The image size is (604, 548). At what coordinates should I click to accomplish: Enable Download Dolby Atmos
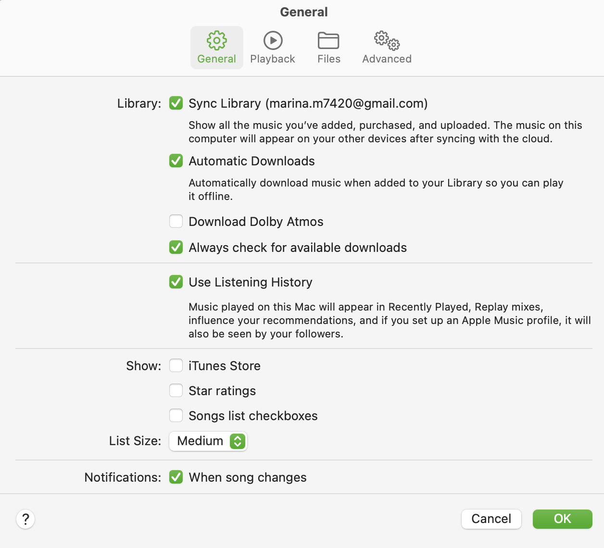point(176,221)
